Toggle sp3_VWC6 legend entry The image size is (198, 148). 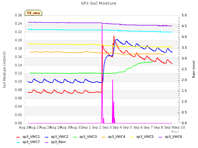pos(170,137)
